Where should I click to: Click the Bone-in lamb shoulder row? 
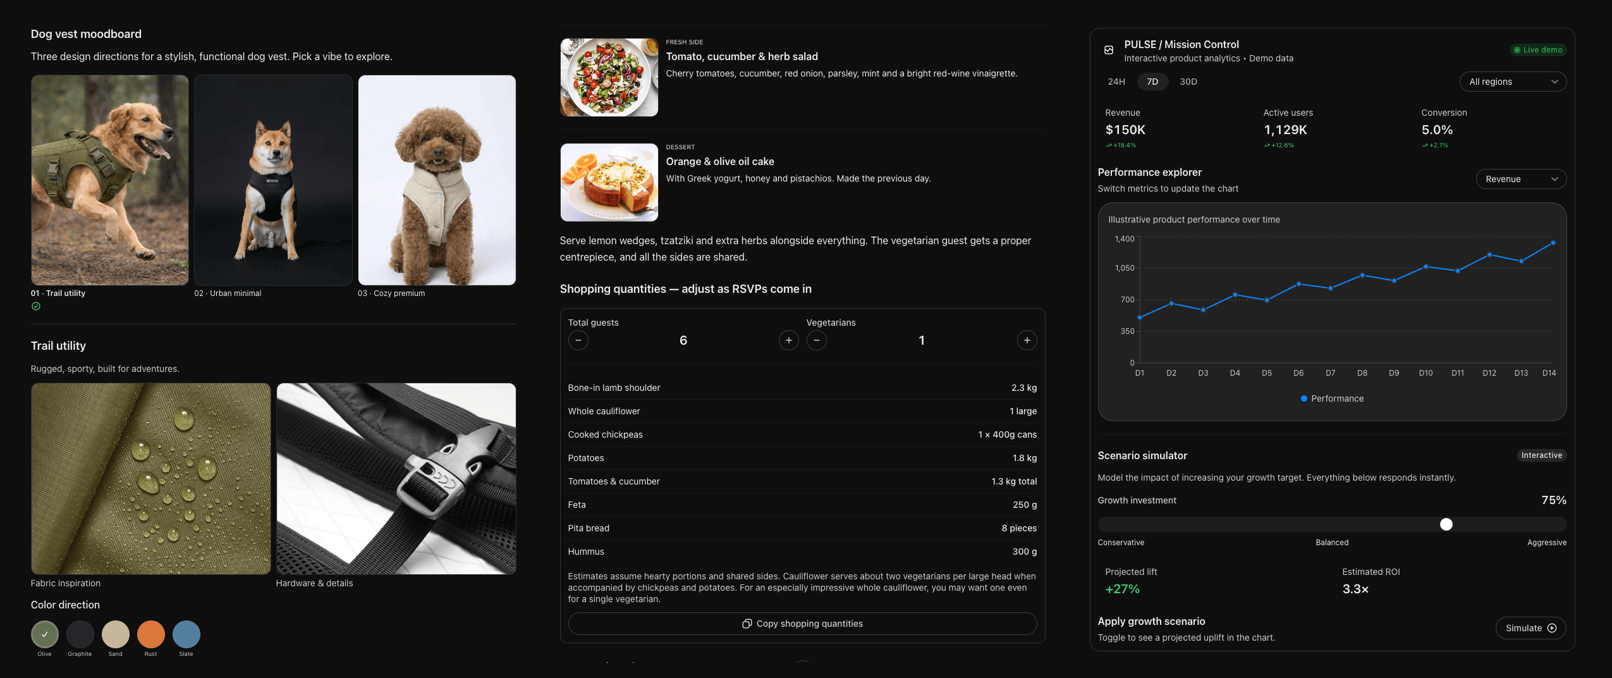pos(802,388)
